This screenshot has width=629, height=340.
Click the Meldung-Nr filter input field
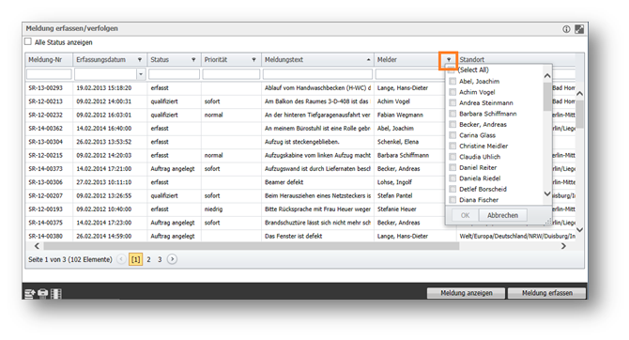(x=49, y=74)
